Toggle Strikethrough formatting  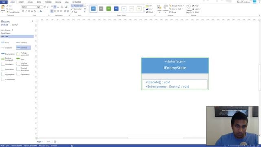point(32,11)
